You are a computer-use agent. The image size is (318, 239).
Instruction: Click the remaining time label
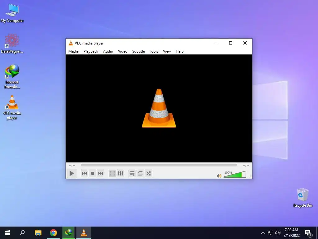click(x=246, y=166)
